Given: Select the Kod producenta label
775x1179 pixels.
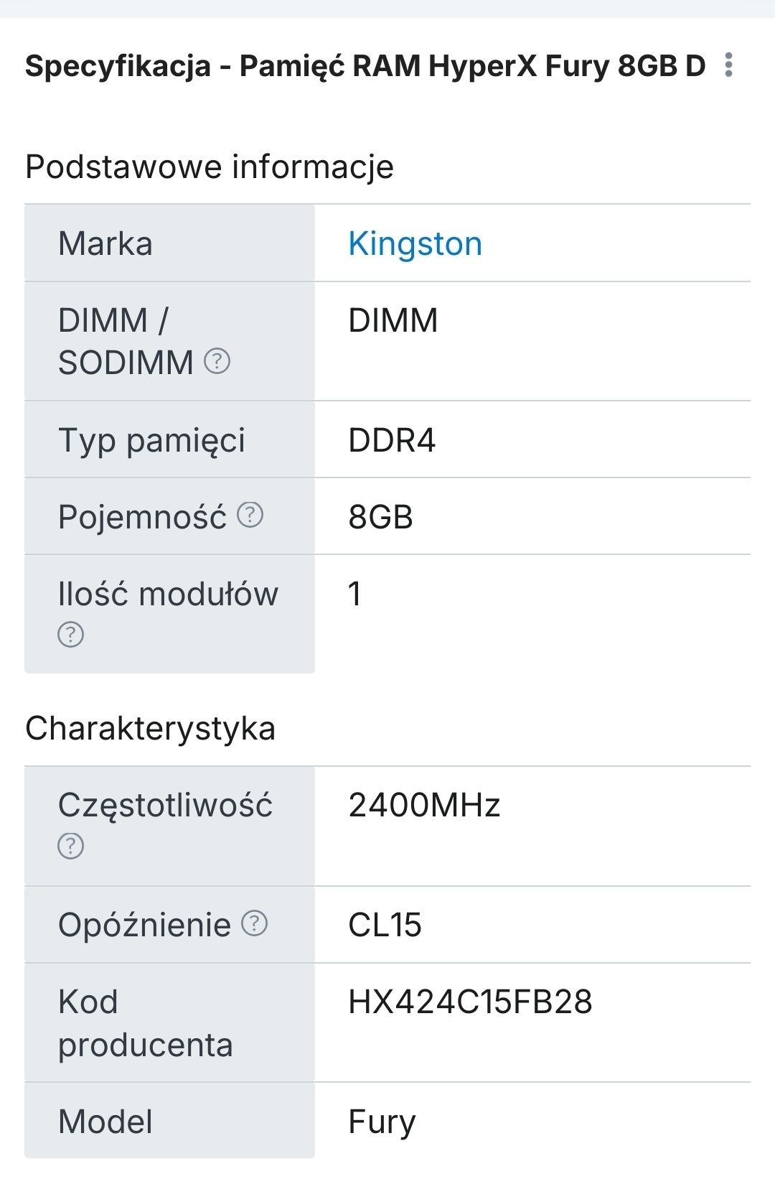Looking at the screenshot, I should coord(146,1023).
